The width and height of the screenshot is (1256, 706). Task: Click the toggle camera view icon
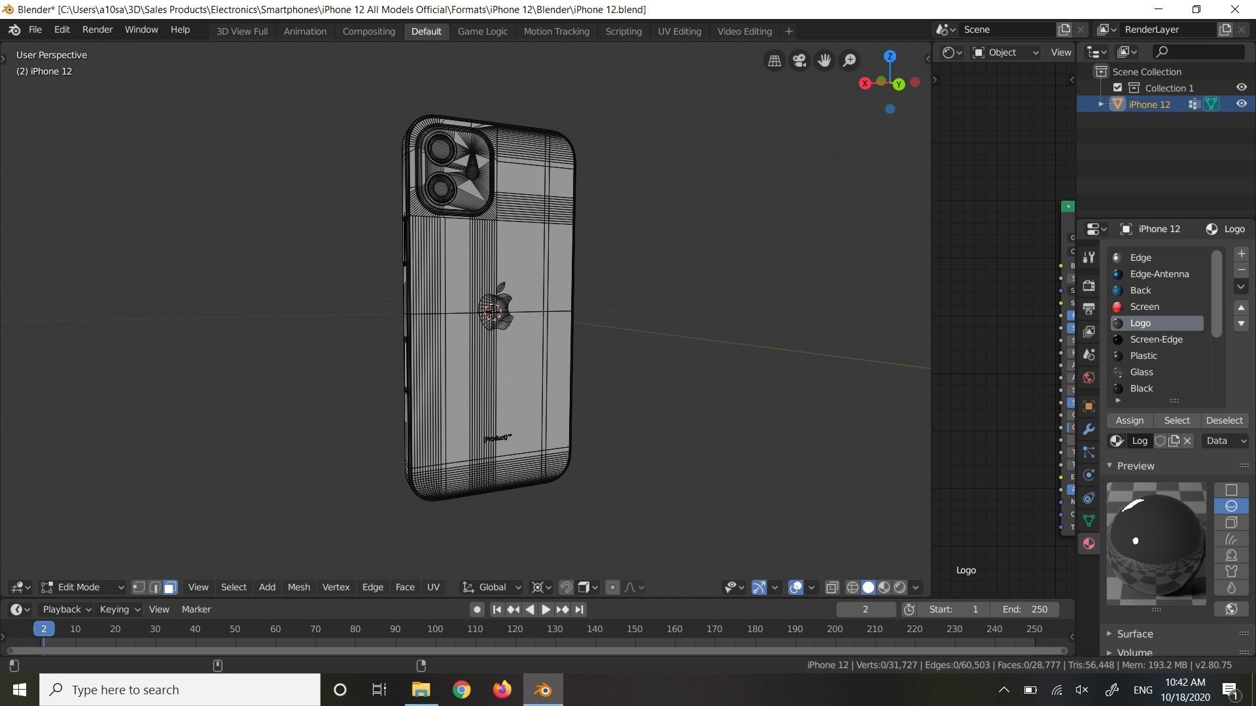[x=799, y=60]
